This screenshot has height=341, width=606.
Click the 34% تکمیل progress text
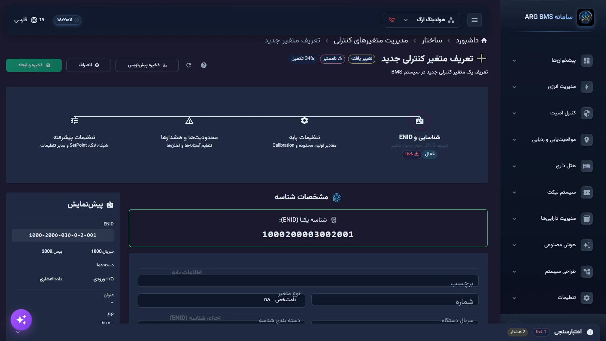pyautogui.click(x=303, y=59)
